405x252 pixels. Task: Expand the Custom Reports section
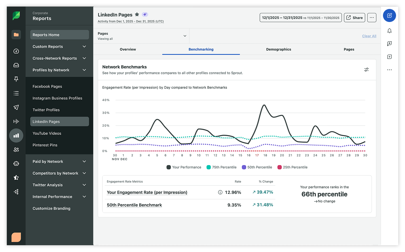[x=59, y=46]
